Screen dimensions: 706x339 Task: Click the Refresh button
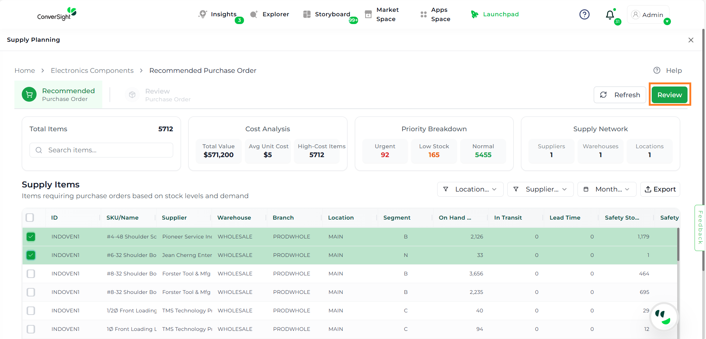tap(620, 95)
